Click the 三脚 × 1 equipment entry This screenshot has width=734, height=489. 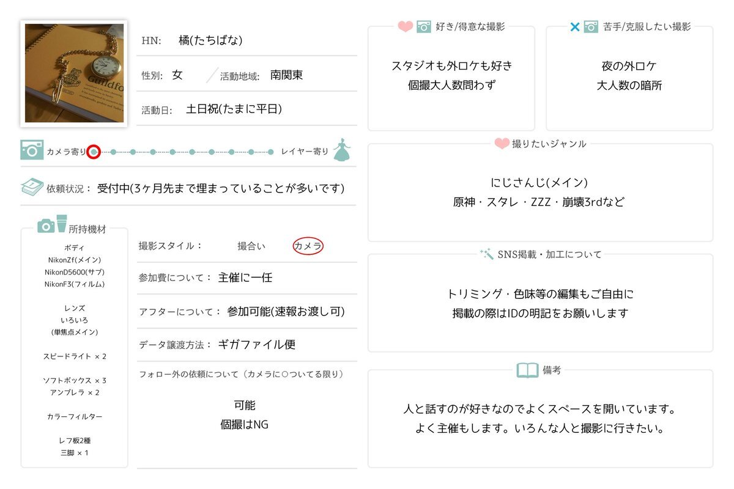point(75,453)
